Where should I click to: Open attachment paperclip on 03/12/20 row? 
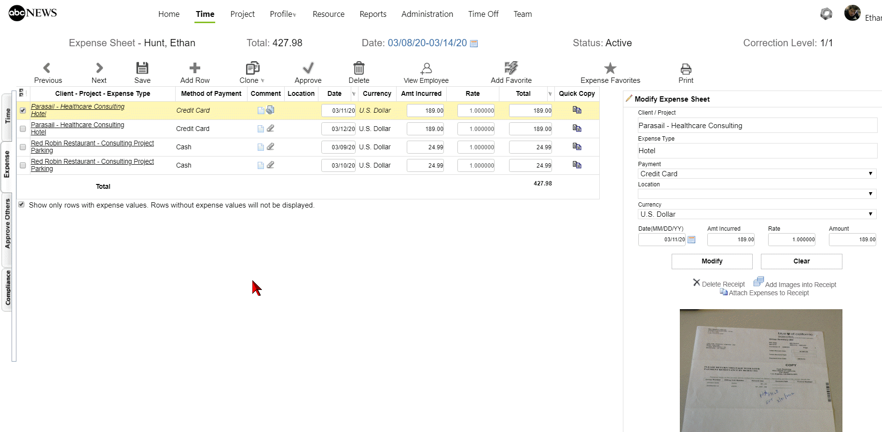click(x=270, y=128)
